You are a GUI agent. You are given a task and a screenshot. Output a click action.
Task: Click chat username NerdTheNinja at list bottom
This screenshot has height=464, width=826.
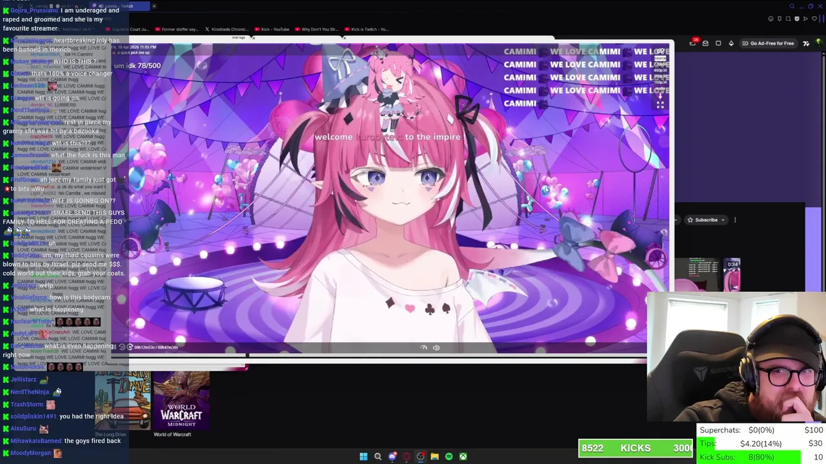coord(30,392)
